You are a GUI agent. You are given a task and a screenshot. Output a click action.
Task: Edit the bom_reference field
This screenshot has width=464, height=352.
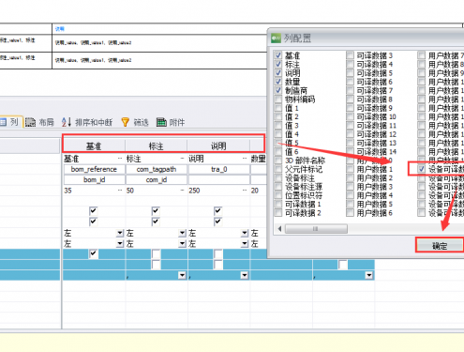(94, 169)
